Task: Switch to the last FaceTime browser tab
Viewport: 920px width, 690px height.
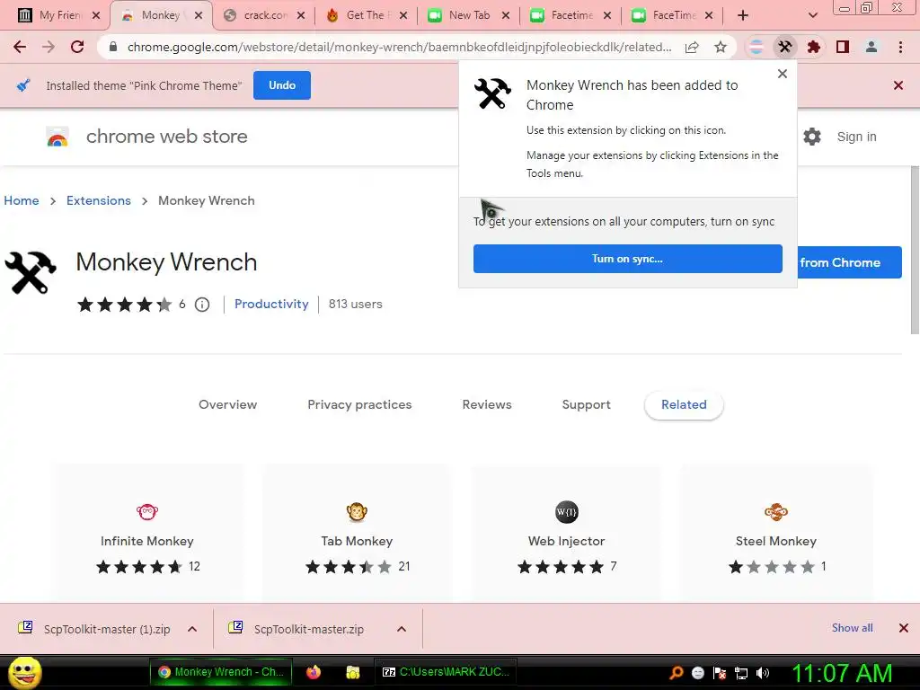Action: tap(672, 15)
